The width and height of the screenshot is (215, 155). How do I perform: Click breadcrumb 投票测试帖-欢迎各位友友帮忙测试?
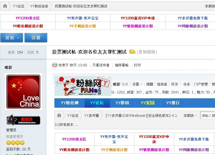81,6
